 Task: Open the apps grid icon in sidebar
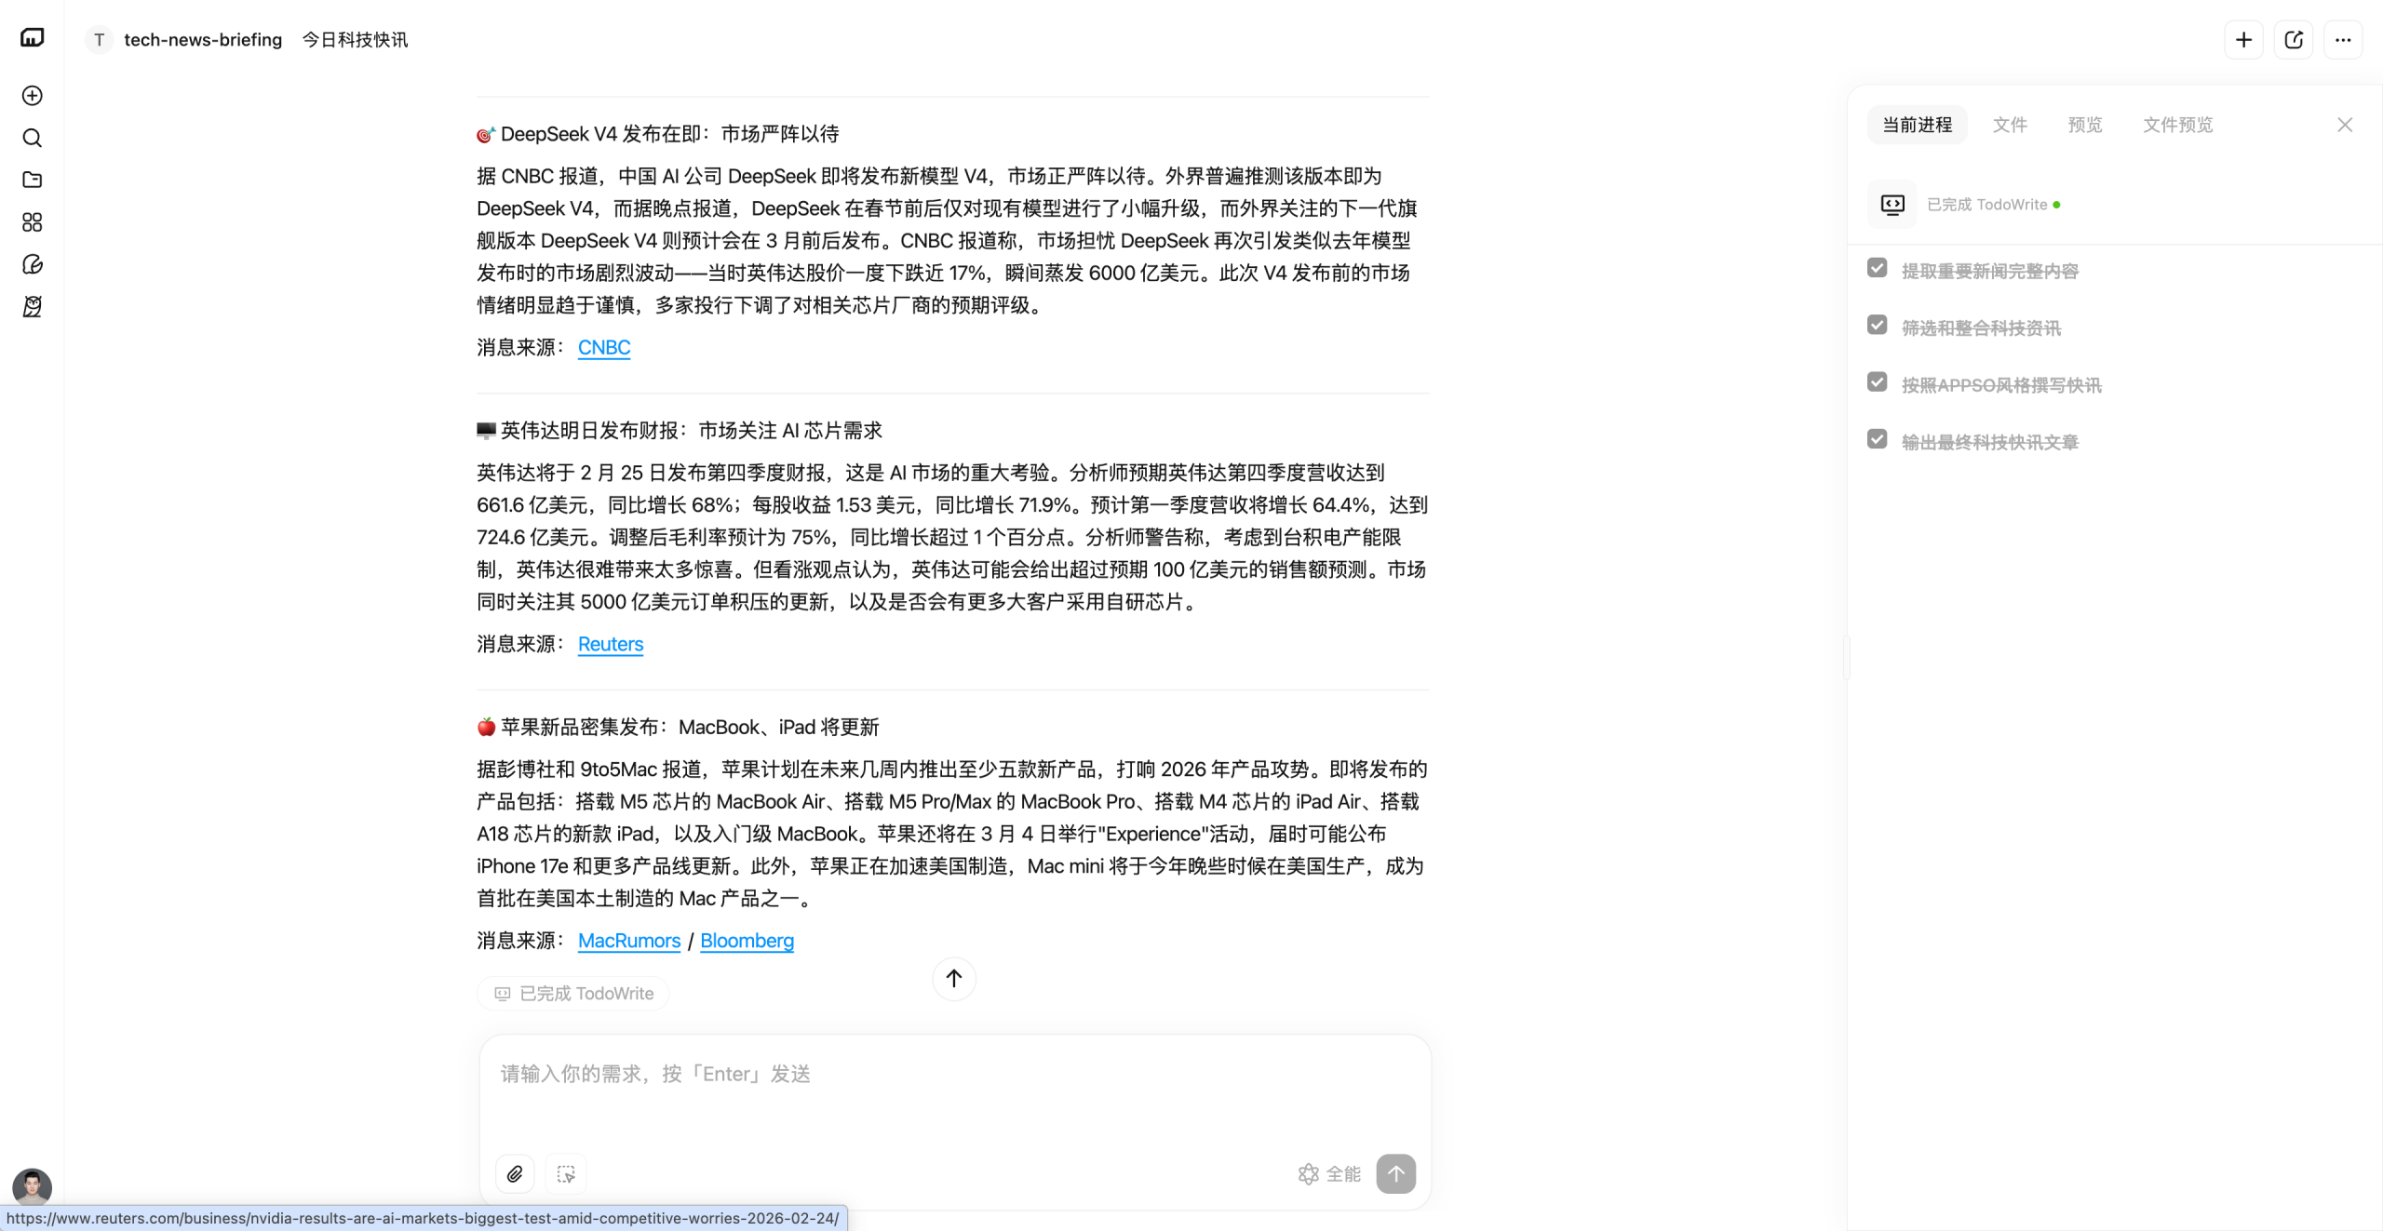tap(32, 222)
